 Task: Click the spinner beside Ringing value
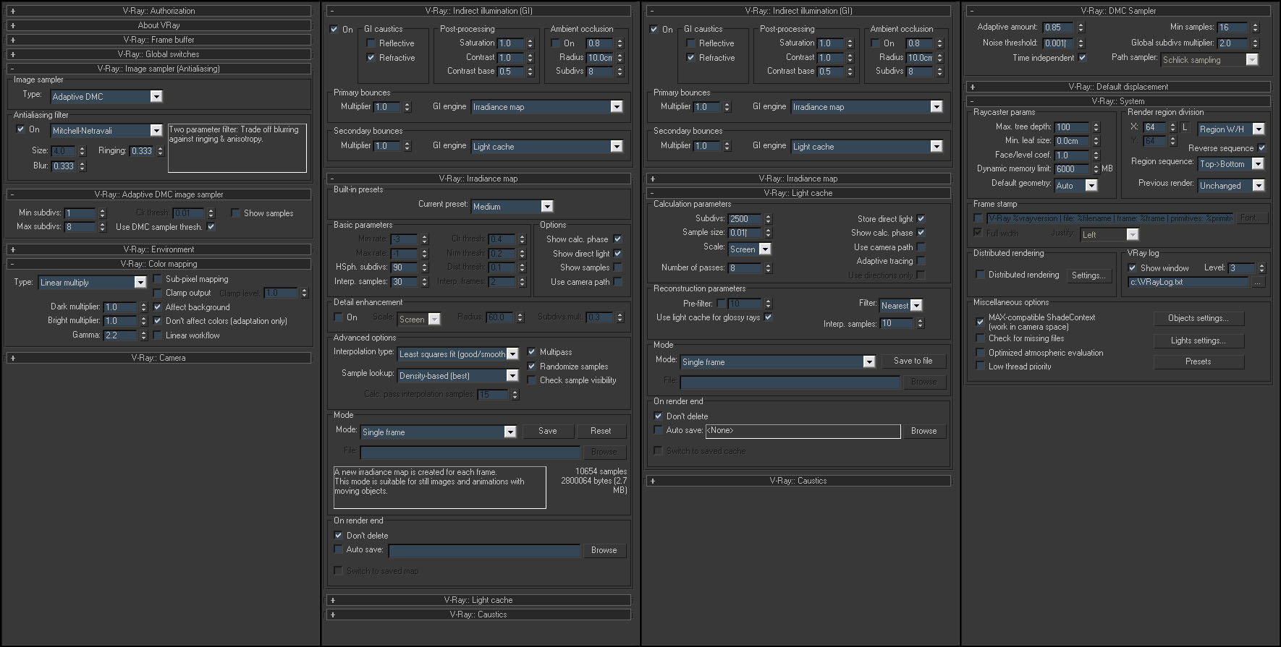(159, 151)
